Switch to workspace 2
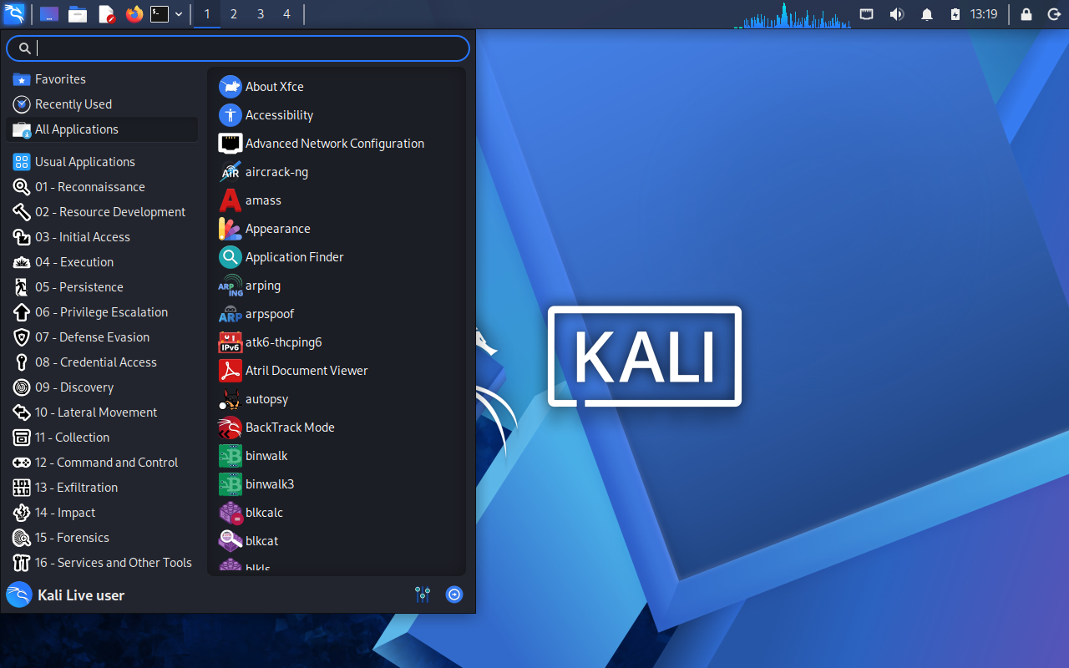Viewport: 1069px width, 668px height. (234, 14)
